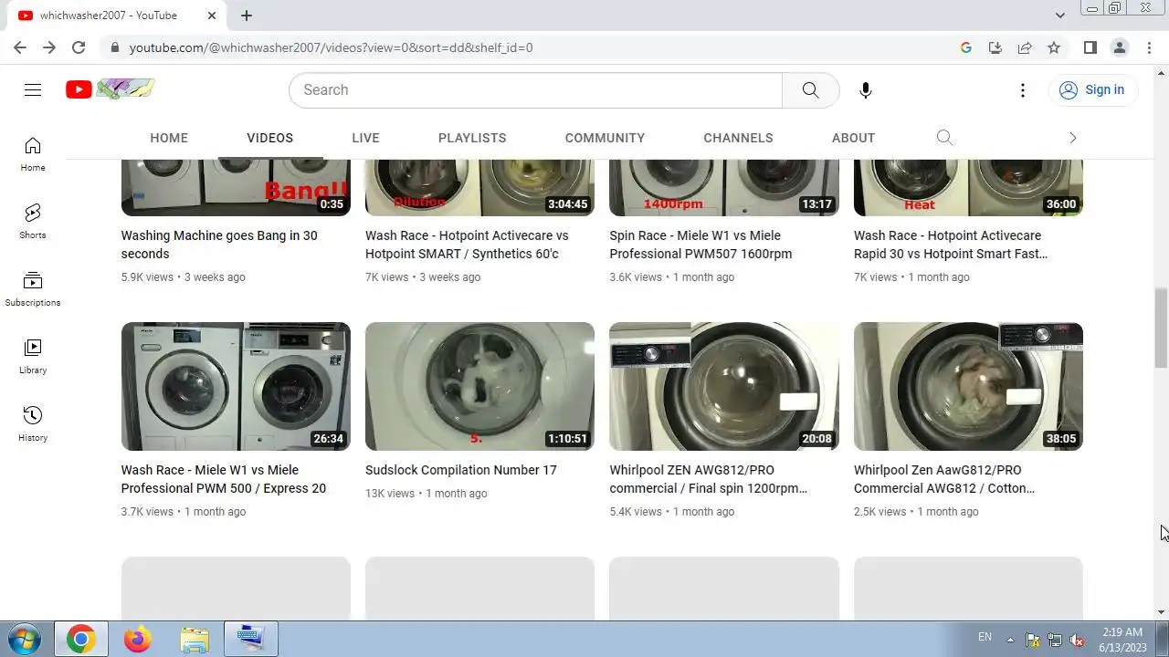Open Subscriptions in sidebar
The height and width of the screenshot is (657, 1169).
pyautogui.click(x=33, y=289)
